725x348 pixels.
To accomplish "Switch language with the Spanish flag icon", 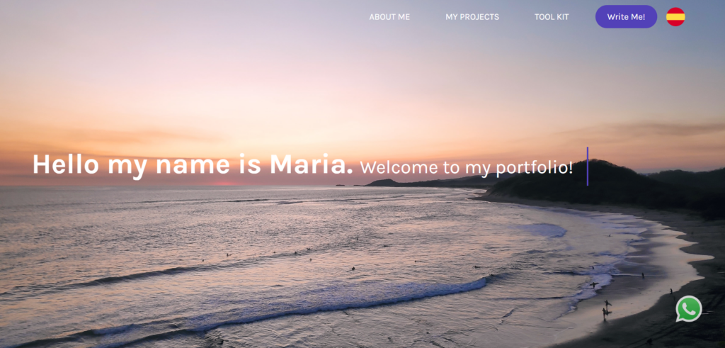I will click(675, 17).
